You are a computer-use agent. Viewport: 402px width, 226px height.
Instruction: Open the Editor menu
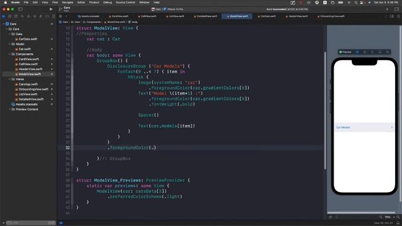81,3
